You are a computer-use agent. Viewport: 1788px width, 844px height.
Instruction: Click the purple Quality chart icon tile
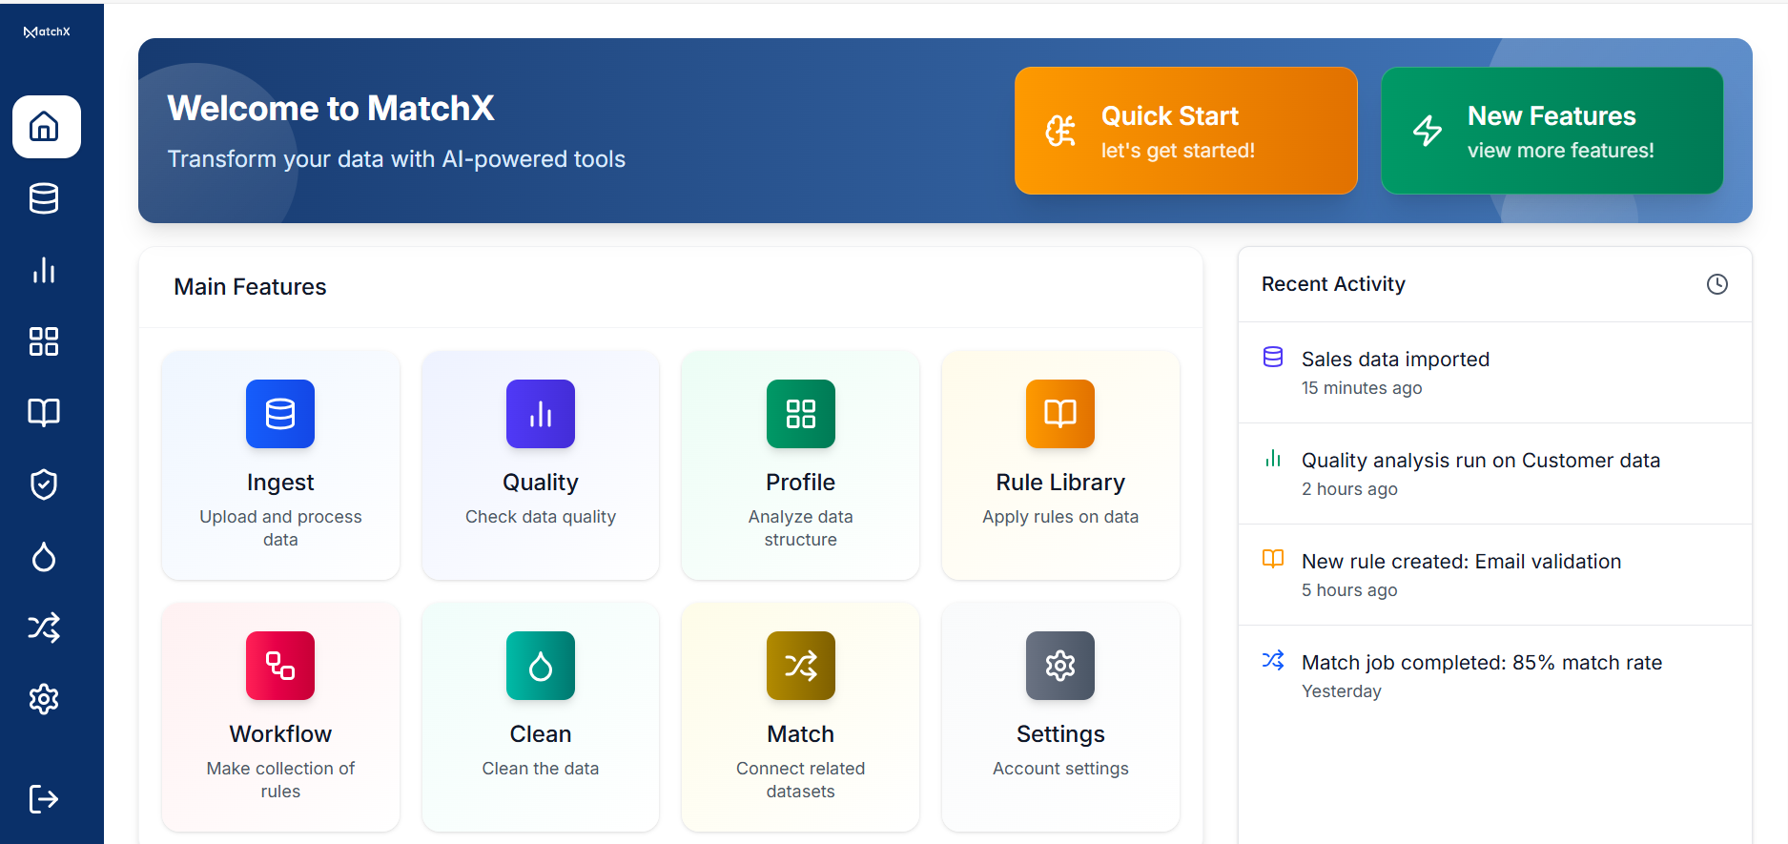tap(541, 414)
